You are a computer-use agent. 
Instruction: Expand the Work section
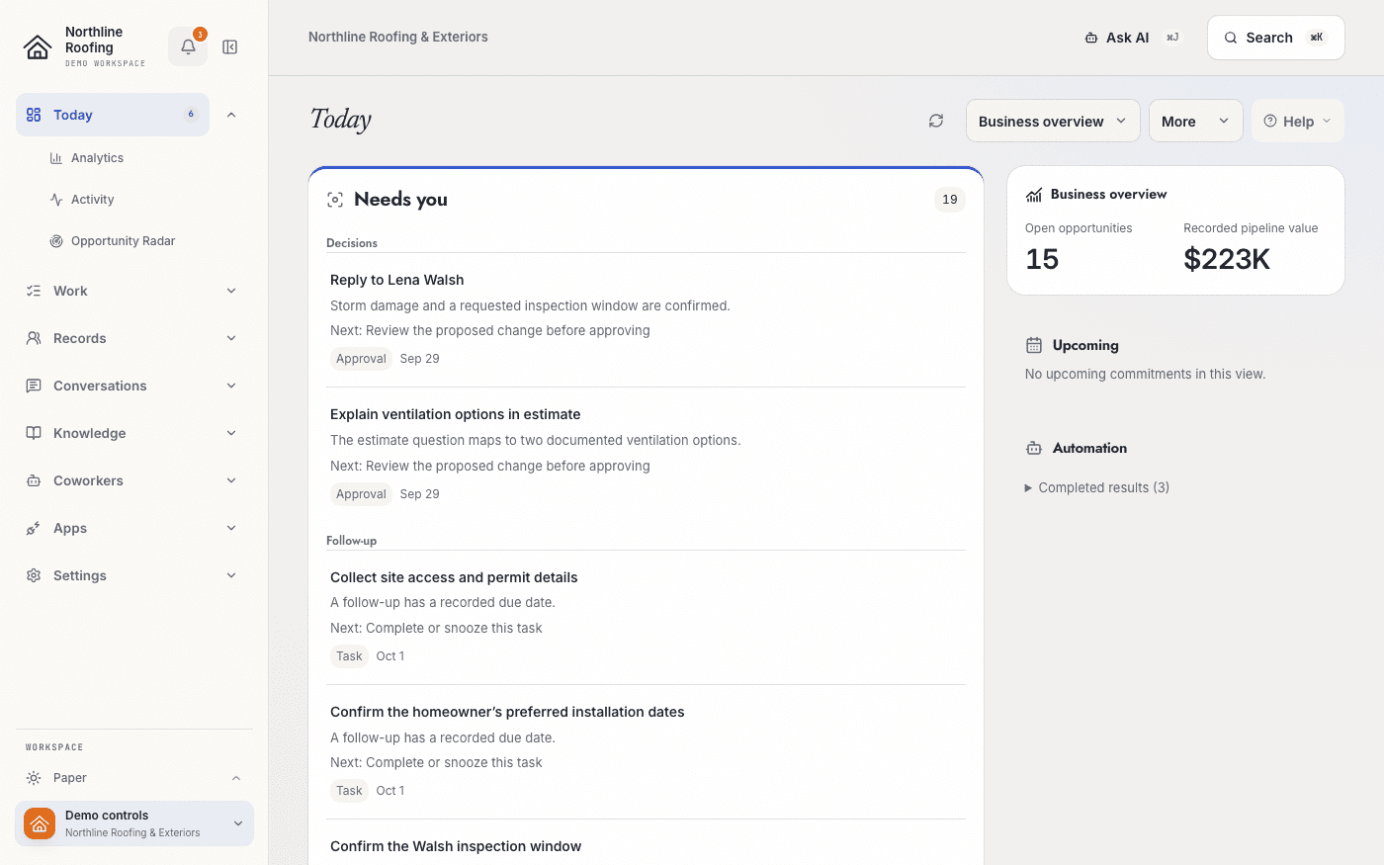(231, 291)
